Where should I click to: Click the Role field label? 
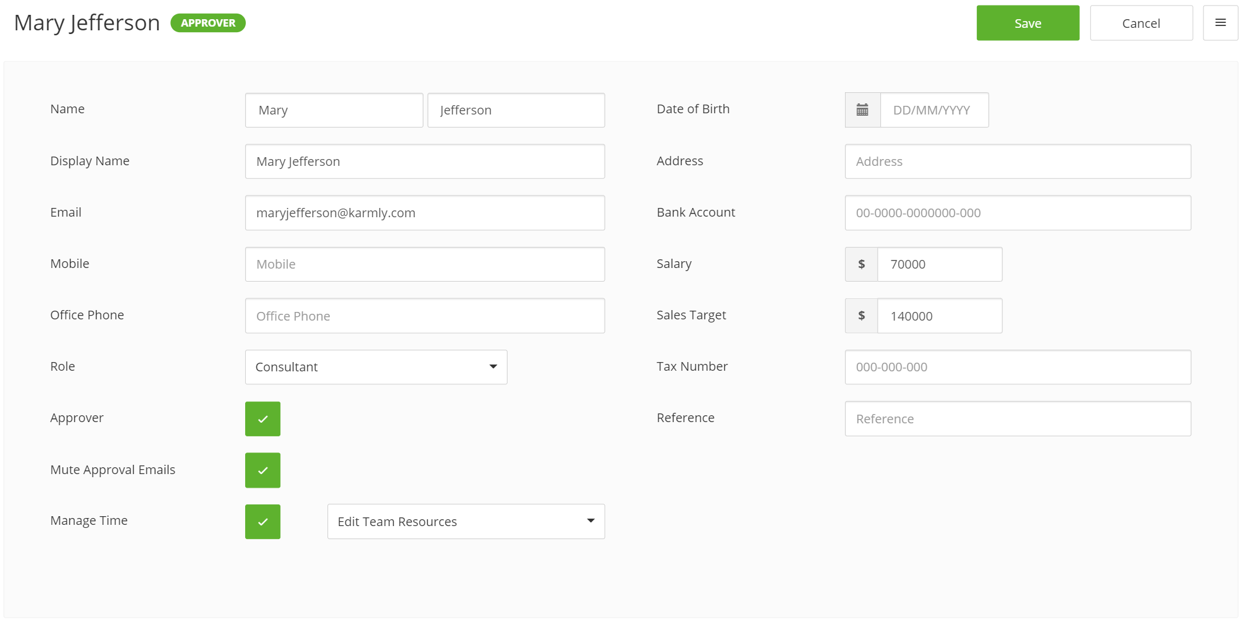pyautogui.click(x=63, y=366)
